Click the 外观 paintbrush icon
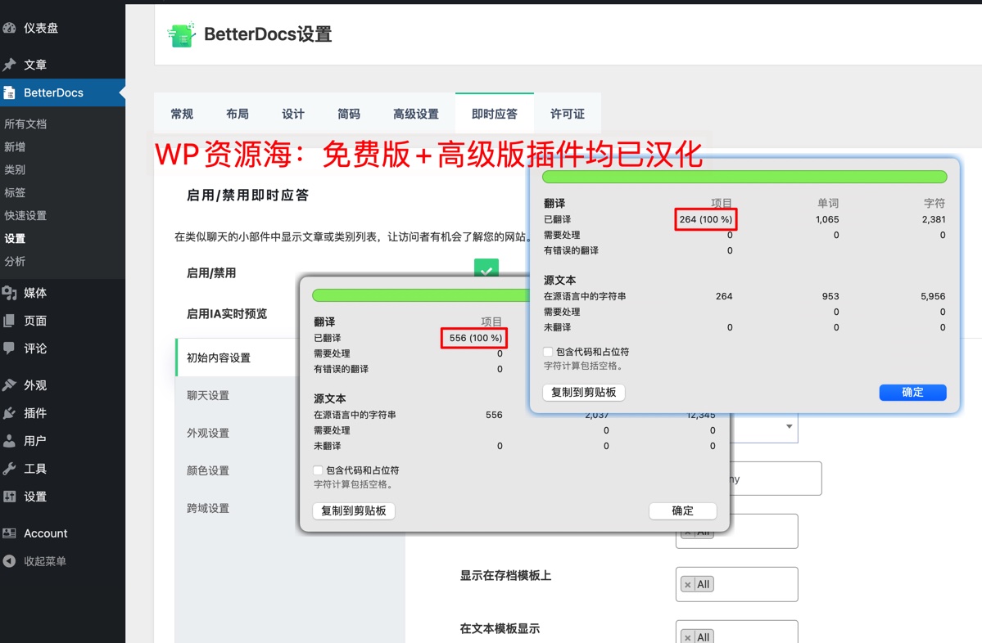The image size is (982, 643). pyautogui.click(x=9, y=385)
